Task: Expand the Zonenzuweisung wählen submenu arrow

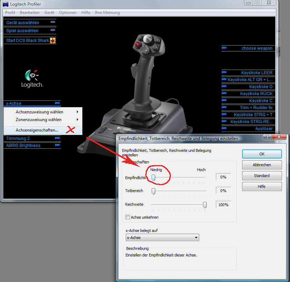Action: [x=78, y=120]
